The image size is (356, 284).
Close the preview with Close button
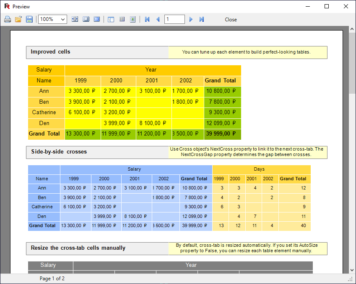(x=231, y=20)
